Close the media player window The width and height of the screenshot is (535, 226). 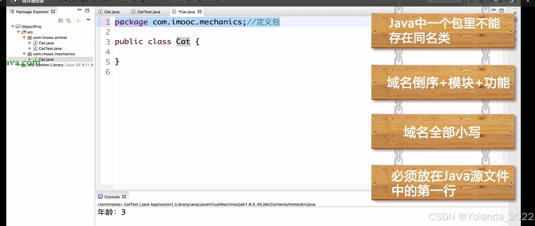(528, 1)
